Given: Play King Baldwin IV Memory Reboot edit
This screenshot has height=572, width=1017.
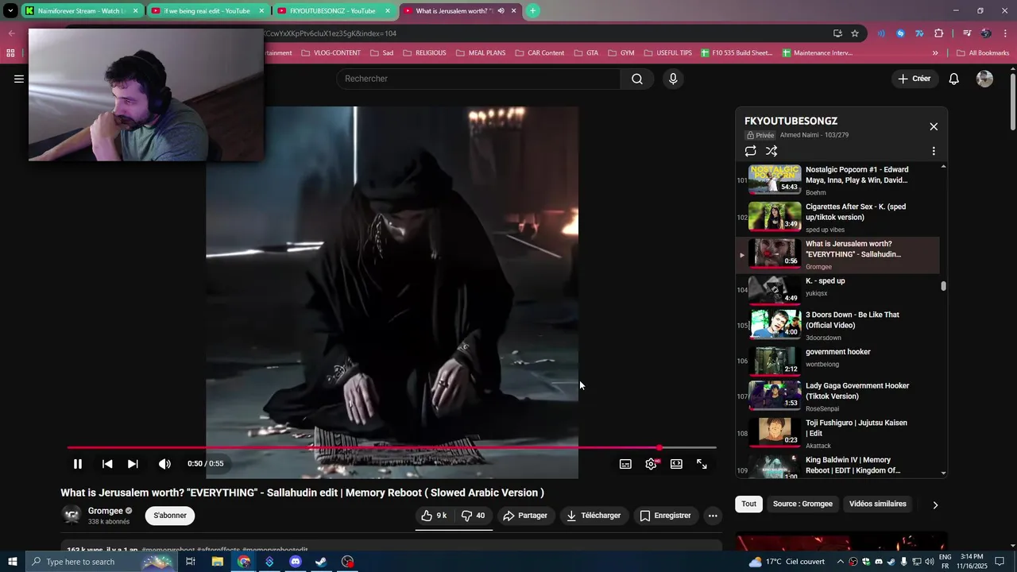Looking at the screenshot, I should click(837, 466).
